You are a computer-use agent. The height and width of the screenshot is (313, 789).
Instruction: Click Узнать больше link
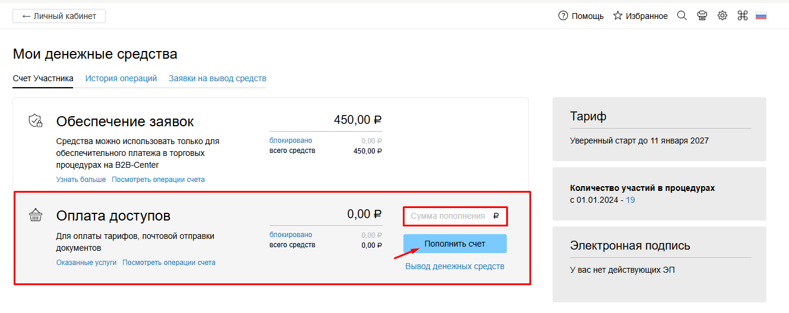pyautogui.click(x=81, y=180)
